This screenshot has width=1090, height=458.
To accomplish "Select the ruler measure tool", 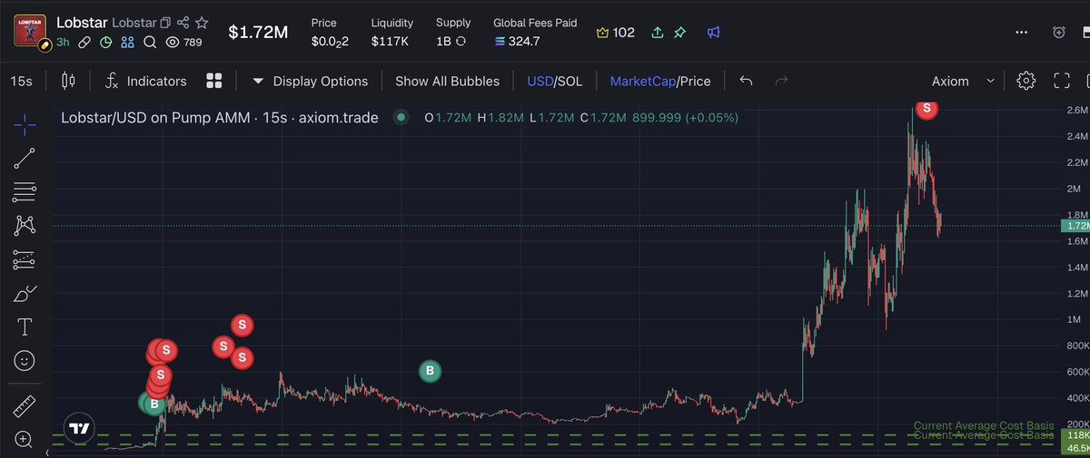I will (x=25, y=405).
